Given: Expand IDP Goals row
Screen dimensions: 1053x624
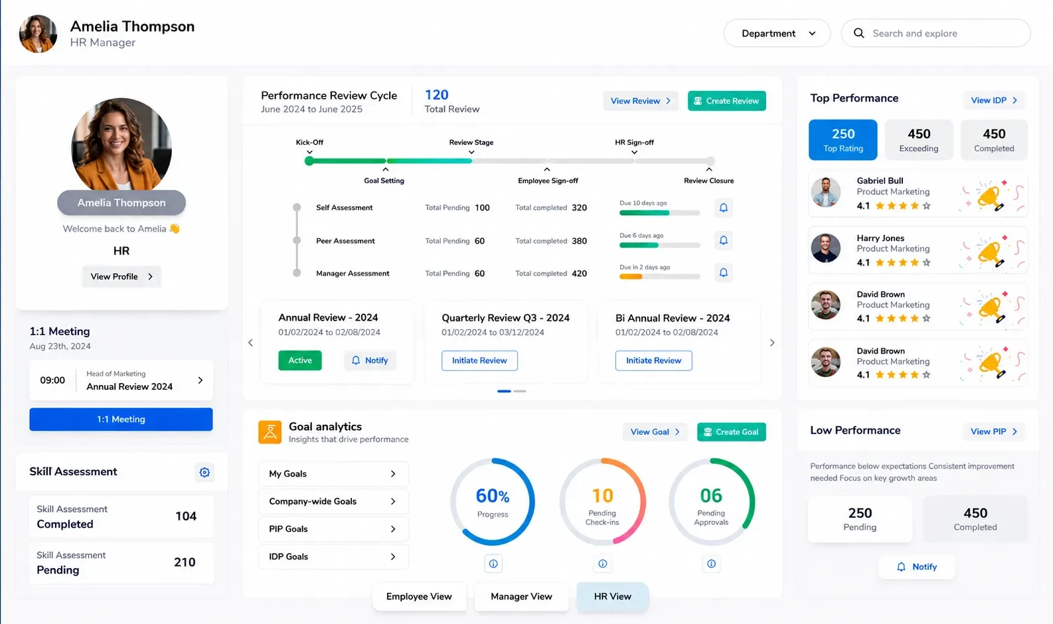Looking at the screenshot, I should tap(333, 556).
